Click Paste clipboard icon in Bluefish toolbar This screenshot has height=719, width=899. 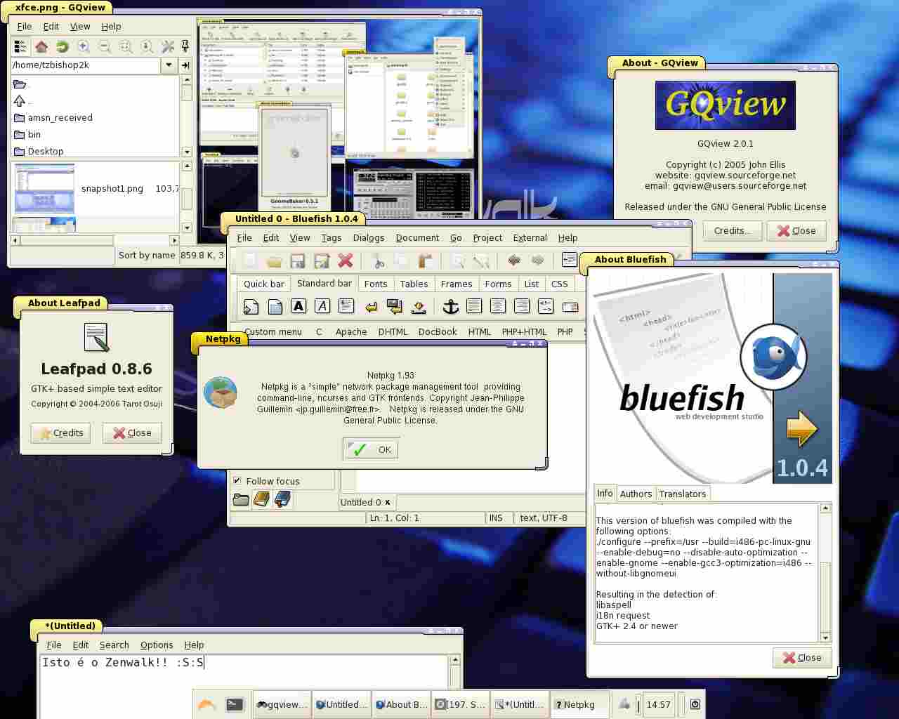point(426,261)
